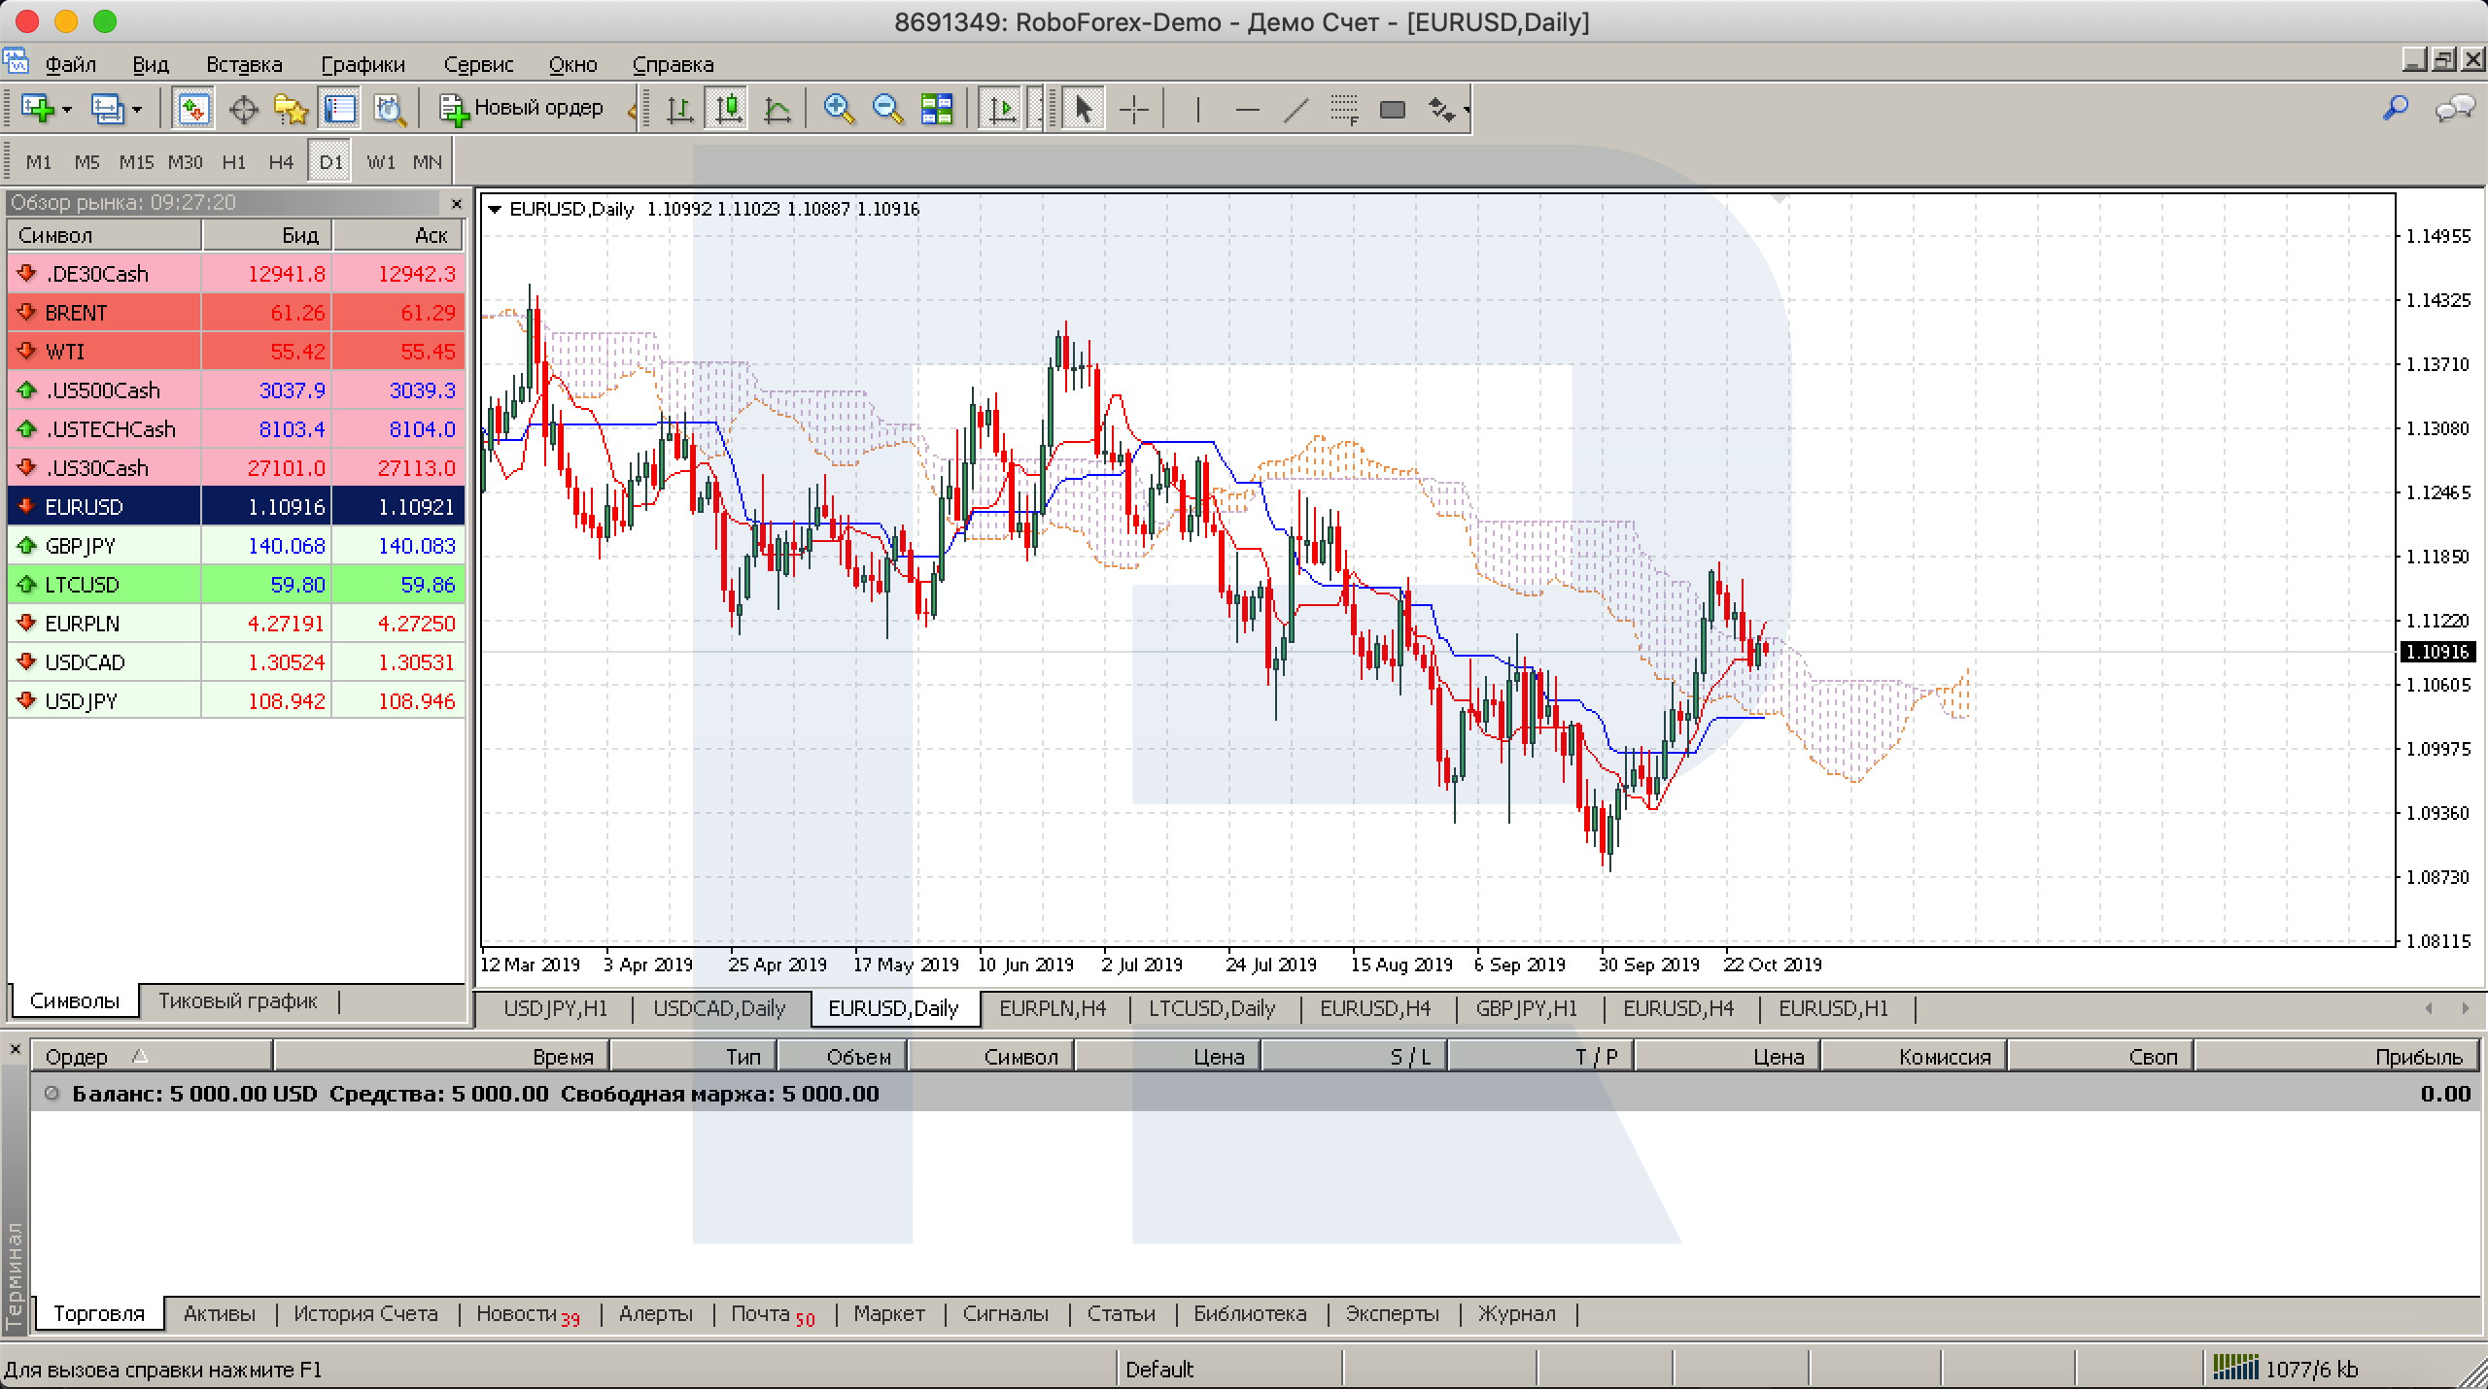Open the Strategy Tester magnifier icon
Screen dimensions: 2488x1389
390,109
